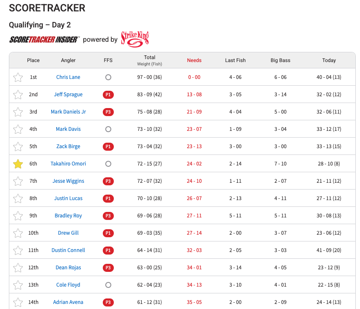Screen dimensions: 360x309
Task: Click Adrian Avena's P3 badge
Action: [108, 302]
